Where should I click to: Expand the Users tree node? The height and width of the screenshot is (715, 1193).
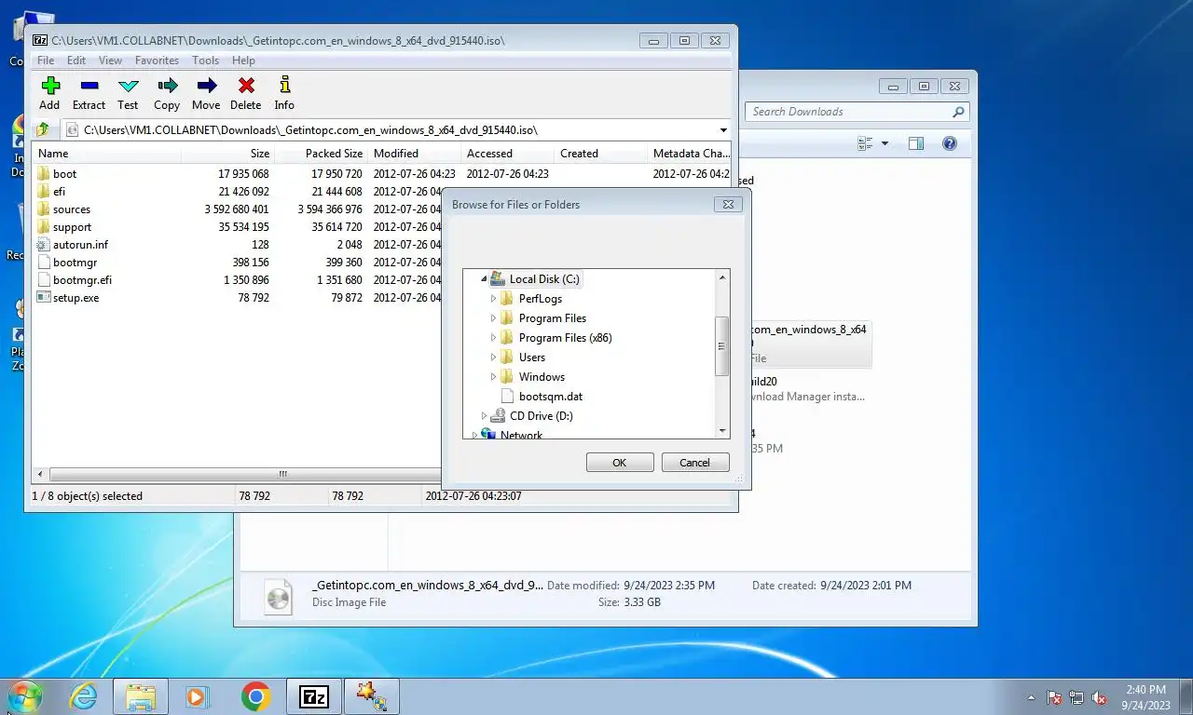(493, 357)
